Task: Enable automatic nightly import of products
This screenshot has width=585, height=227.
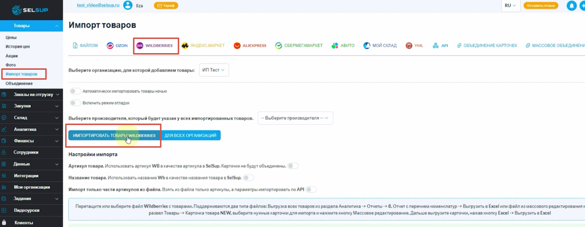Action: (75, 91)
